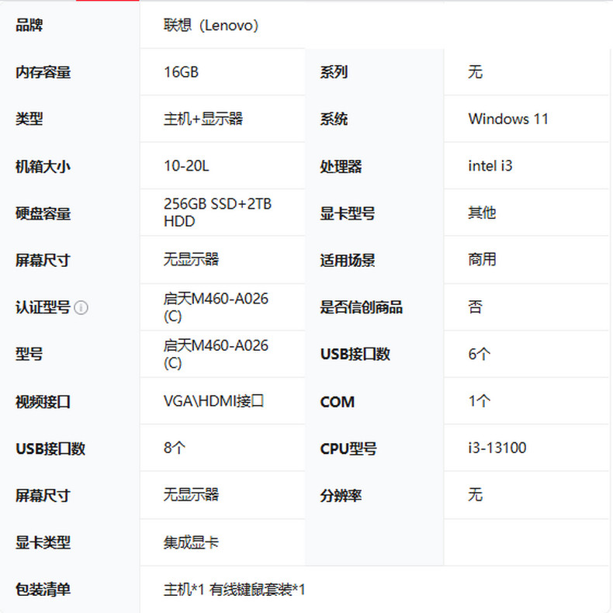Select the VGA\HDMI接口 value
Image resolution: width=613 pixels, height=613 pixels.
coord(214,401)
